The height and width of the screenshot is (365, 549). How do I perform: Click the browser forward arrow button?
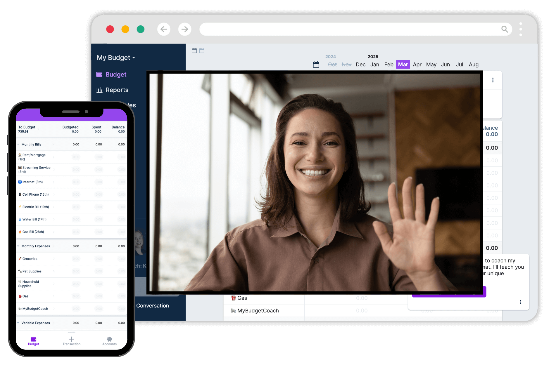click(185, 29)
